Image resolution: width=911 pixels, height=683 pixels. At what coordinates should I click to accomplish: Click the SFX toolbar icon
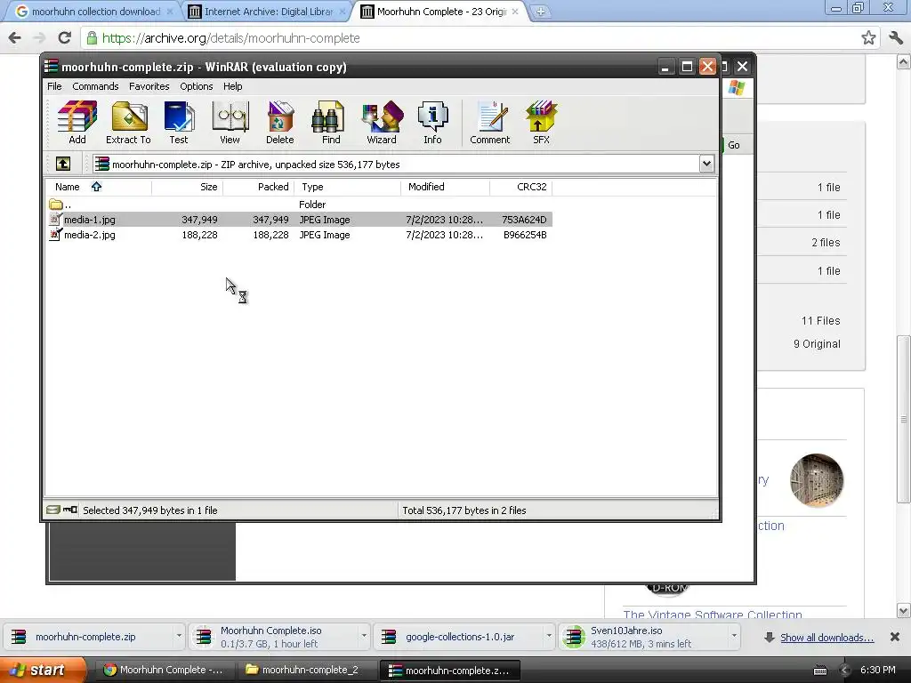(542, 122)
